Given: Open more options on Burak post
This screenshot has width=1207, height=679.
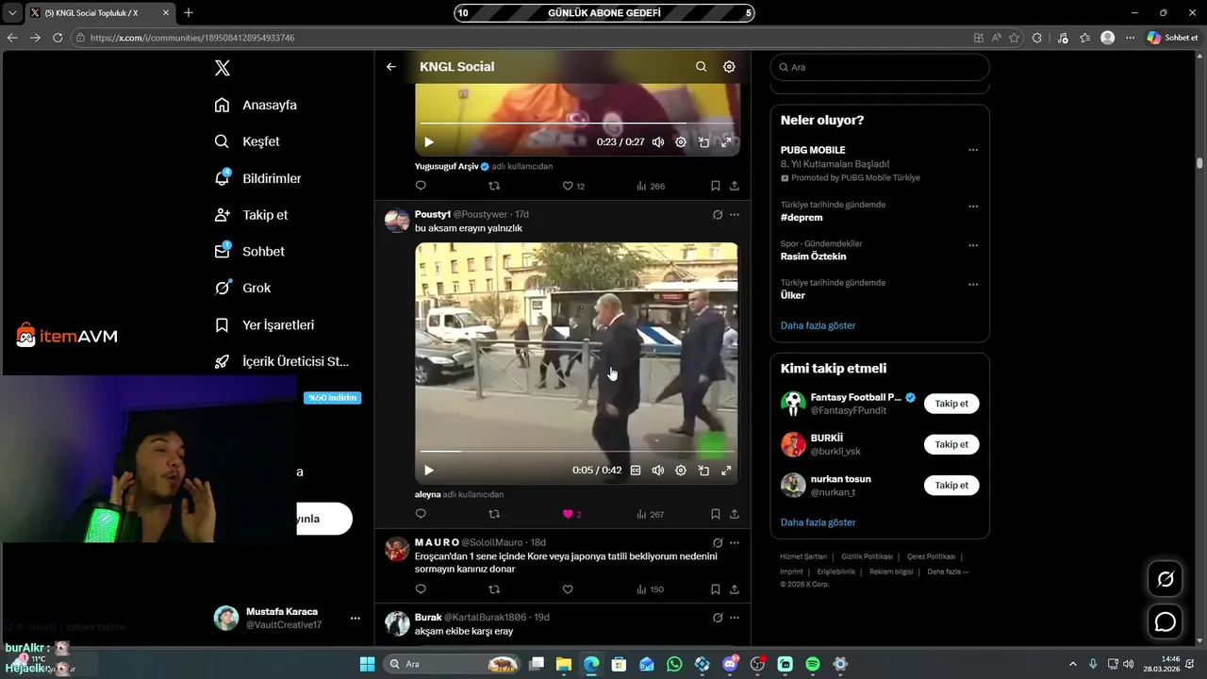Looking at the screenshot, I should tap(735, 618).
